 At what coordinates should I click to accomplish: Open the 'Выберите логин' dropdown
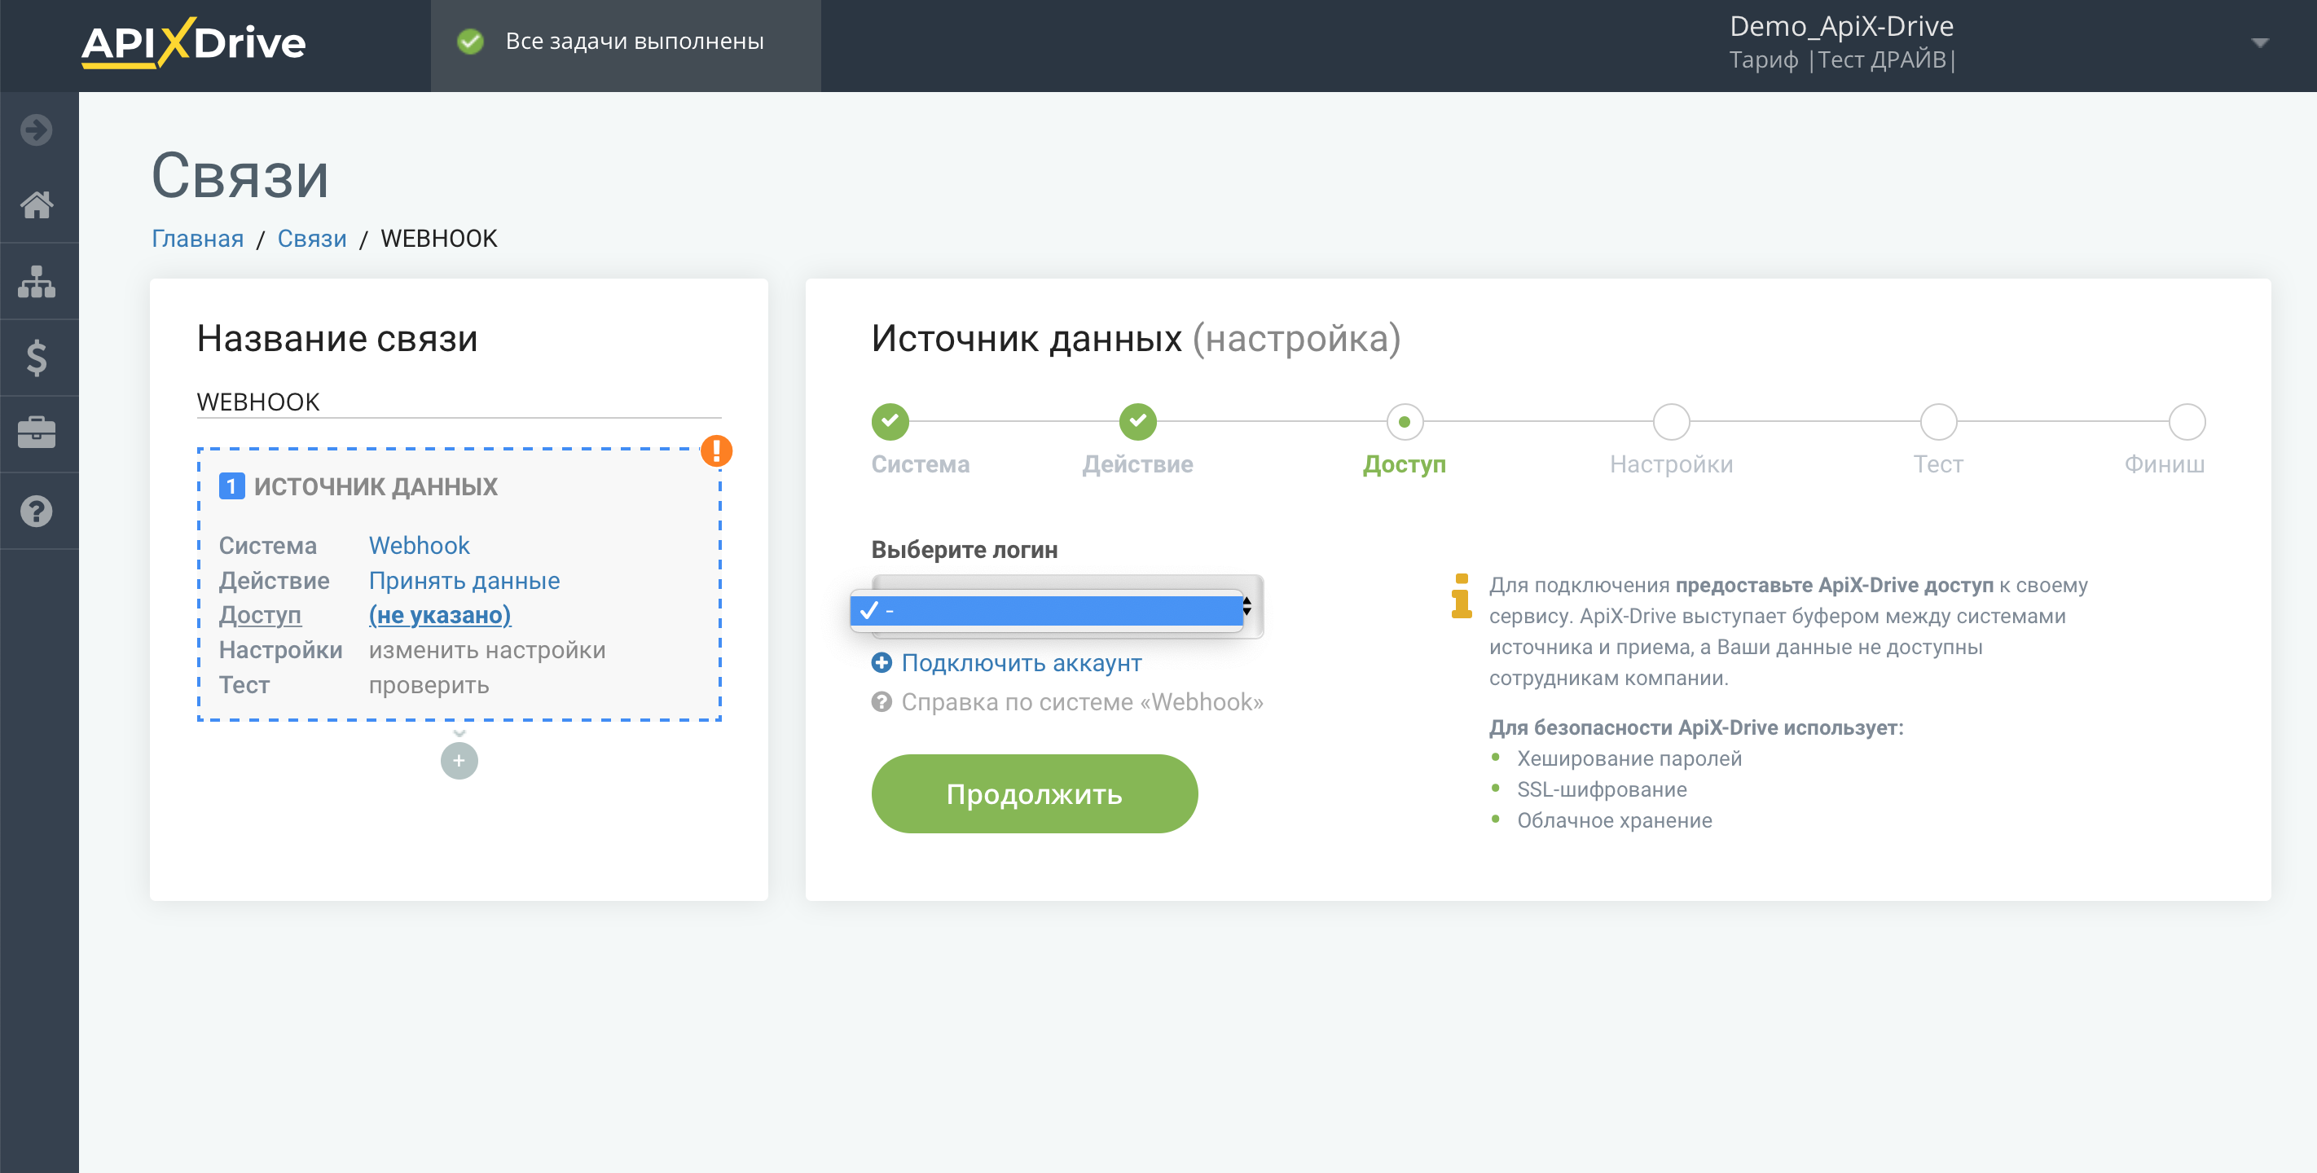pyautogui.click(x=1067, y=606)
